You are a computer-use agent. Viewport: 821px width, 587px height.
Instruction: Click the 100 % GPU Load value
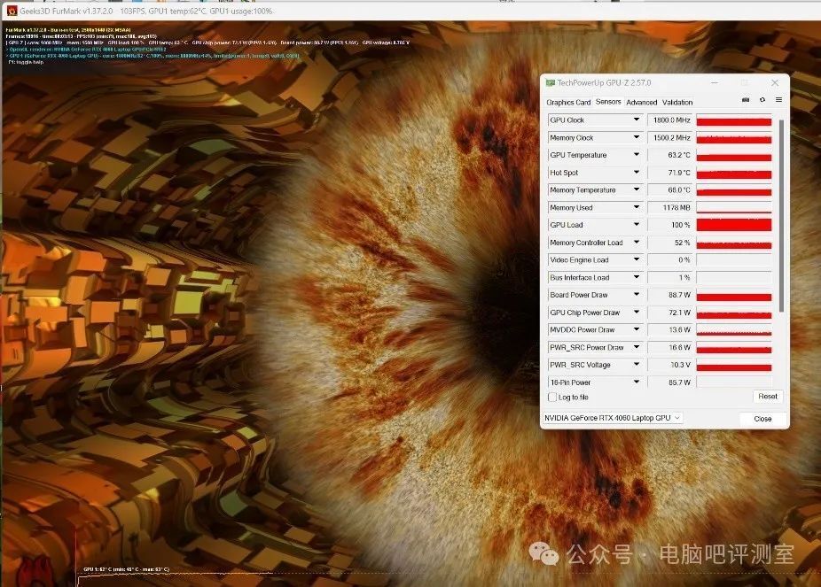[669, 225]
